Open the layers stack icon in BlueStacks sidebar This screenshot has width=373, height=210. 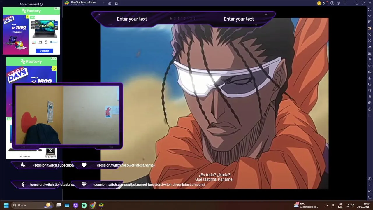370,103
